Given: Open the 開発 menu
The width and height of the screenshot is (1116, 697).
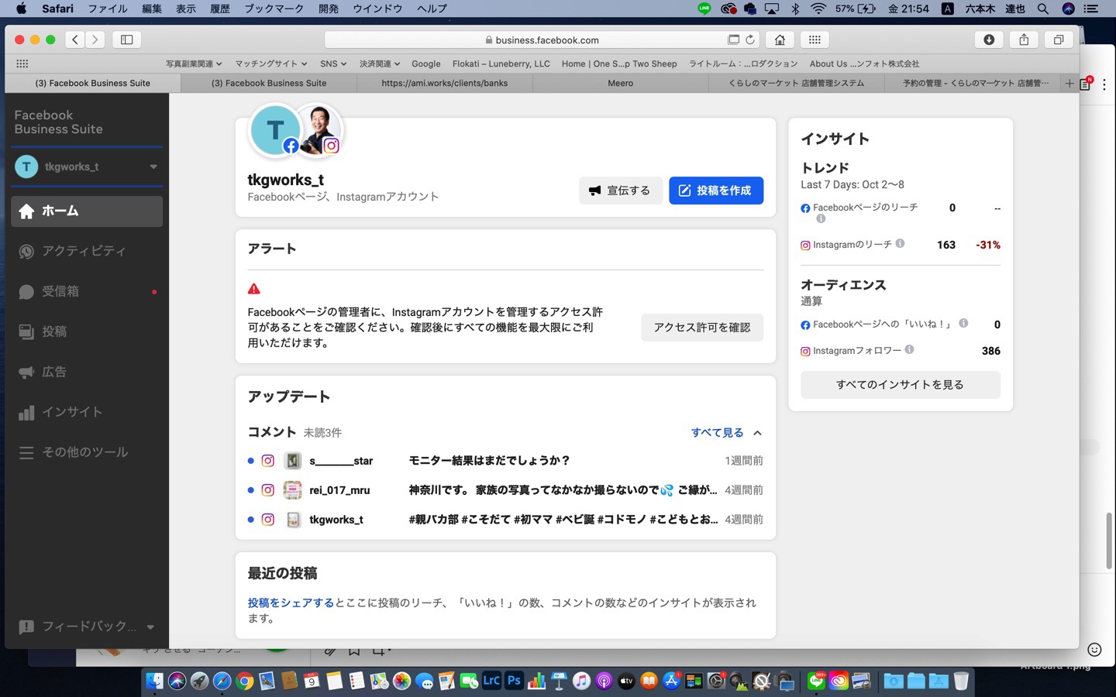Looking at the screenshot, I should (329, 9).
